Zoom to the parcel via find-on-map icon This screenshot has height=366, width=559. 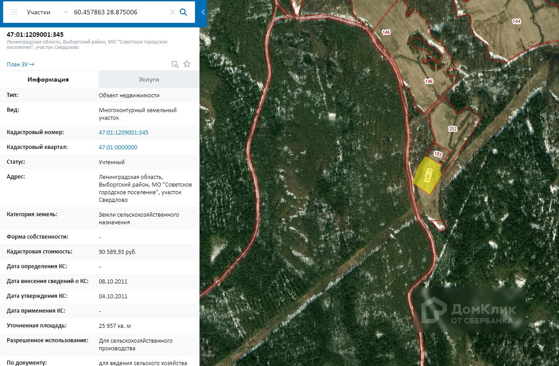click(x=175, y=64)
